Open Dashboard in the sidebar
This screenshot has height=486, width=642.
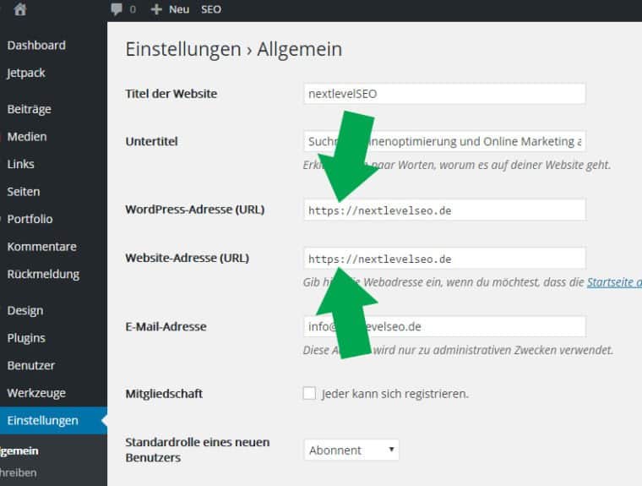click(36, 45)
